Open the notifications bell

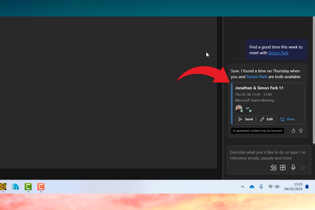[x=307, y=187]
